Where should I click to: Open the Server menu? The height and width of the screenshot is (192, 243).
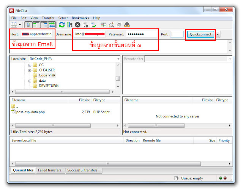click(x=63, y=18)
